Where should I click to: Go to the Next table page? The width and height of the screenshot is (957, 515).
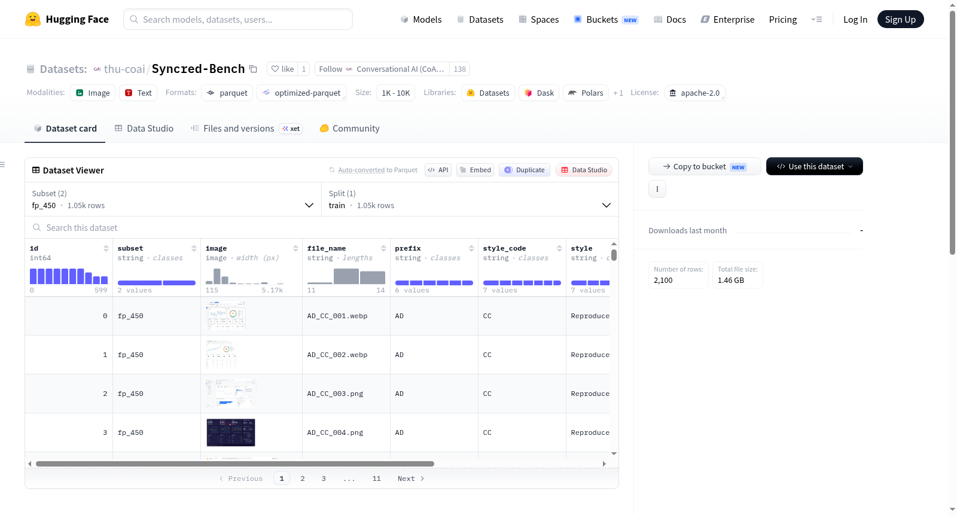[x=411, y=479]
